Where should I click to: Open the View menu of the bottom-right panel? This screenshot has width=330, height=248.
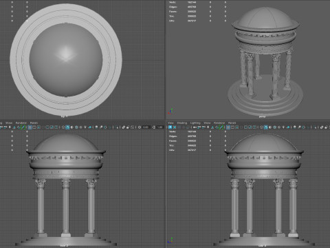170,123
